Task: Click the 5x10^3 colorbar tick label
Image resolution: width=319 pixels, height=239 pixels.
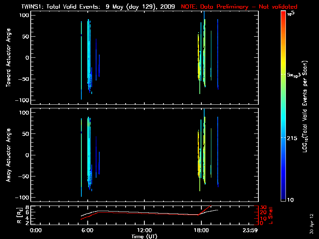Action: (x=296, y=75)
